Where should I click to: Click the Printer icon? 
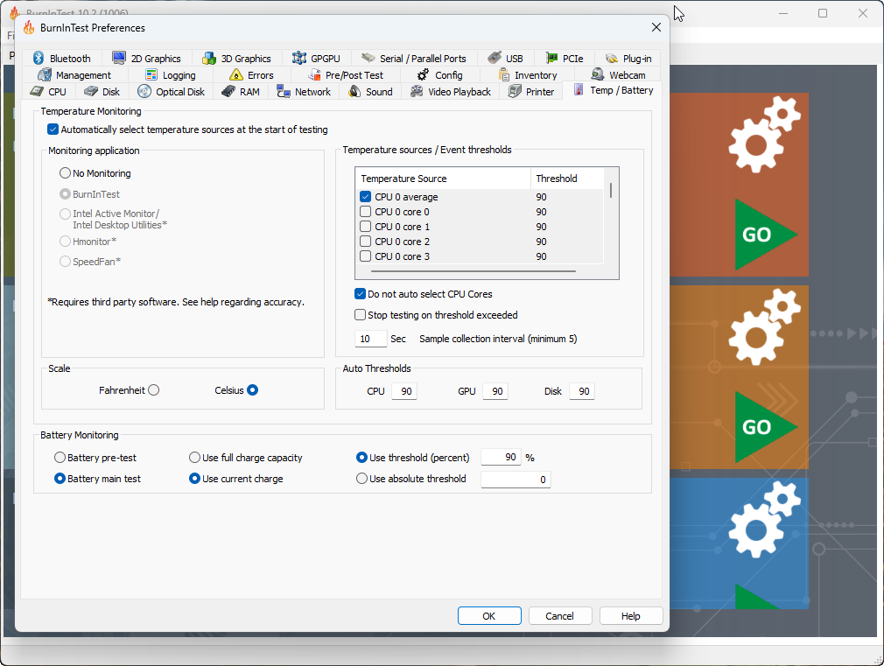[515, 91]
